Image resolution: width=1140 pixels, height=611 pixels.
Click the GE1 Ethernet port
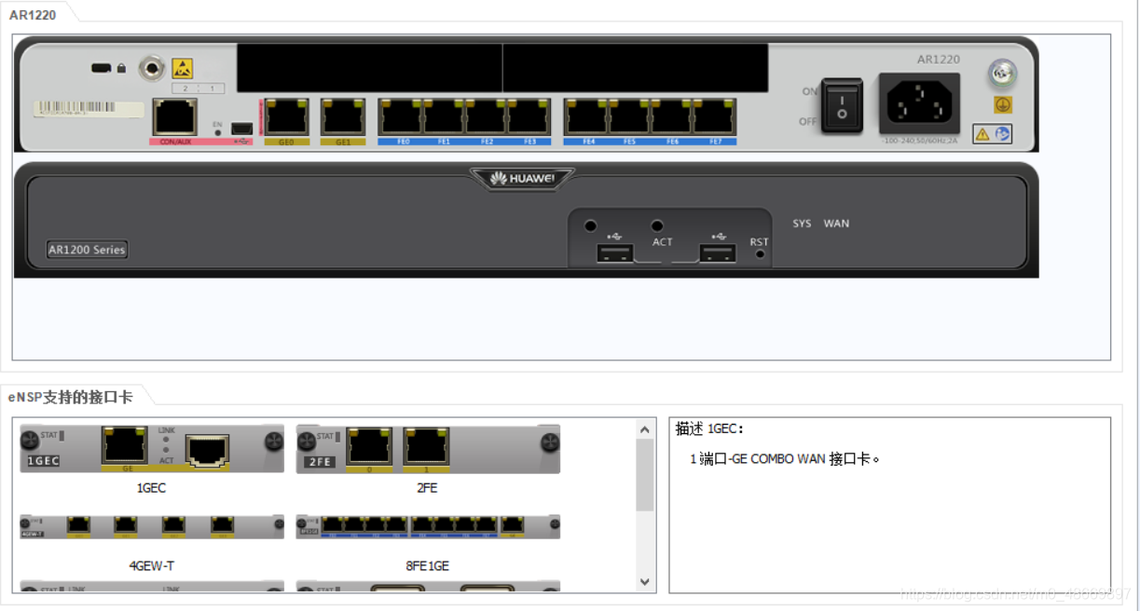343,117
